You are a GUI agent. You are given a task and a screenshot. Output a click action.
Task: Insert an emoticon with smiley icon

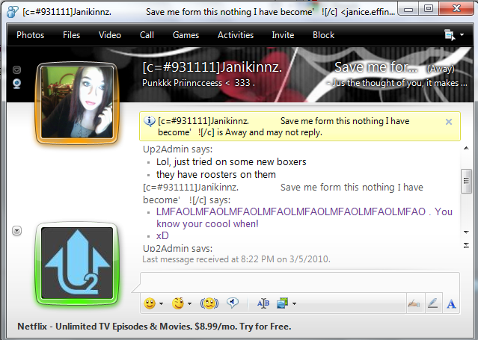point(150,303)
